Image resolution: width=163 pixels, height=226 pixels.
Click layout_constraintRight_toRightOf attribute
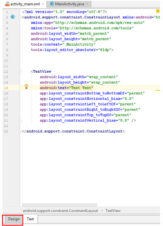click(x=90, y=110)
